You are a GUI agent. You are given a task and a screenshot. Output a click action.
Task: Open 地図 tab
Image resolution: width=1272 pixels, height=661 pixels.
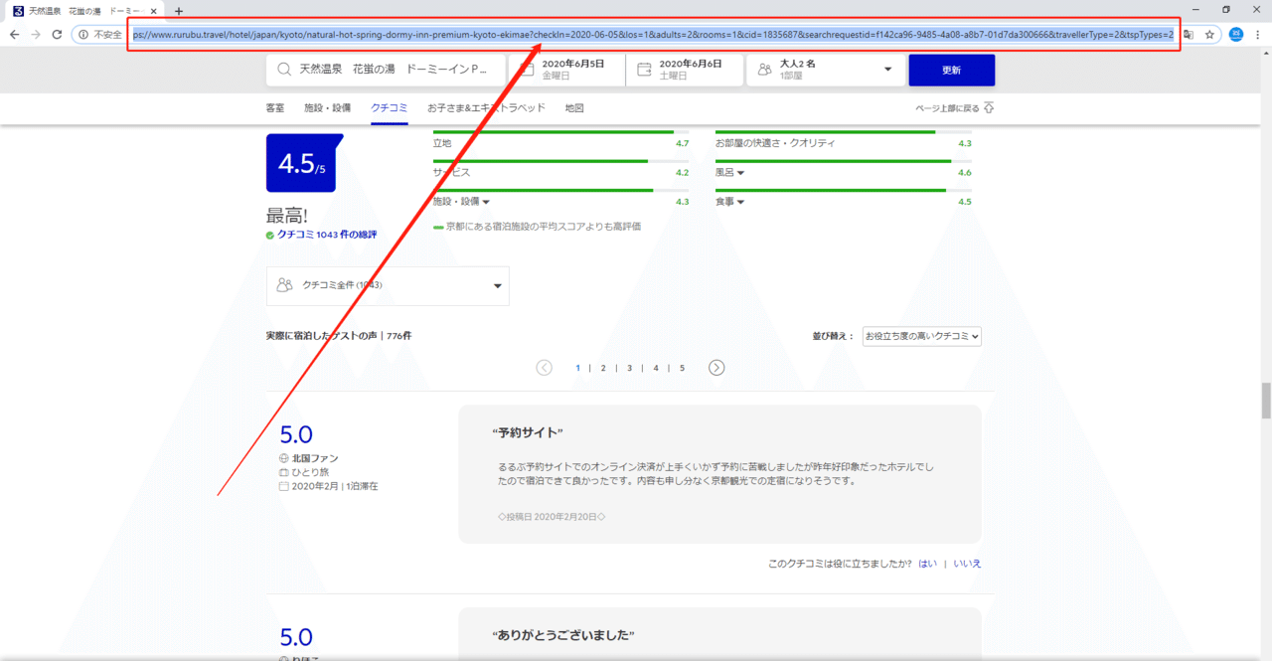coord(574,107)
